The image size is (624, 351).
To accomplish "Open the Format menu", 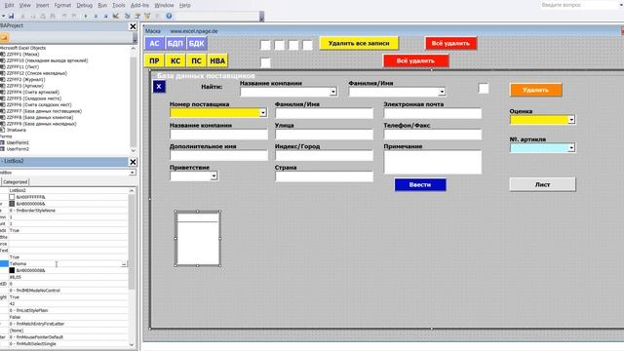I will point(62,5).
